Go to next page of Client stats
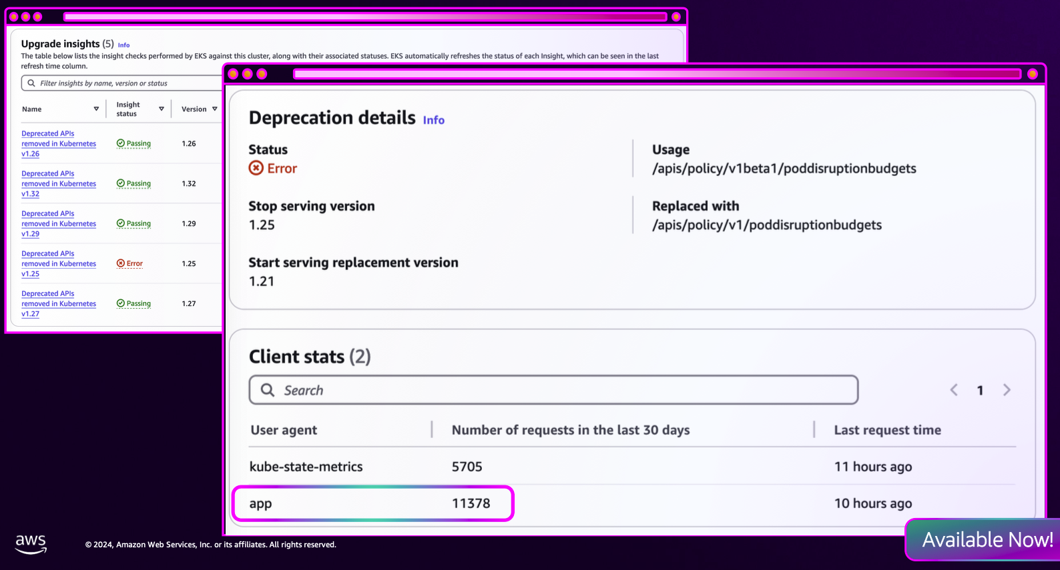Image resolution: width=1060 pixels, height=570 pixels. (1007, 390)
